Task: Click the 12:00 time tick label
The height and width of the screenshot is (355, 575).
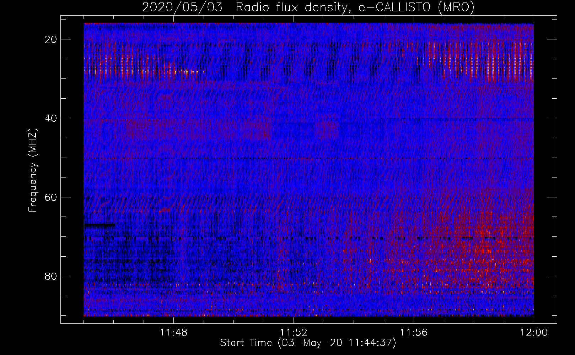Action: [x=534, y=333]
